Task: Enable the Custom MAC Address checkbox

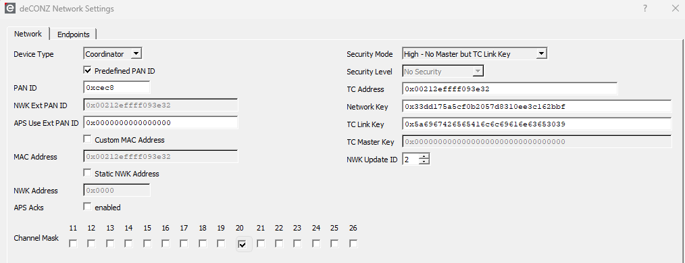Action: pos(87,139)
